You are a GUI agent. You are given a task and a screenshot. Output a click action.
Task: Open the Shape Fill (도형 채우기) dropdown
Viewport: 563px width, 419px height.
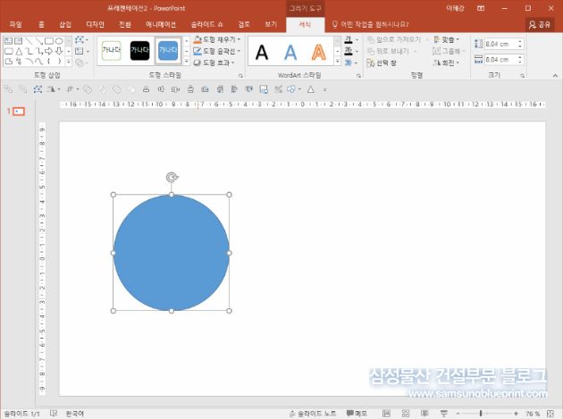[217, 39]
